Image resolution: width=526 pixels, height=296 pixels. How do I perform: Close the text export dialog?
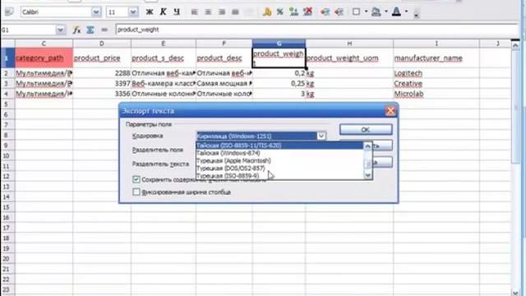coord(390,111)
